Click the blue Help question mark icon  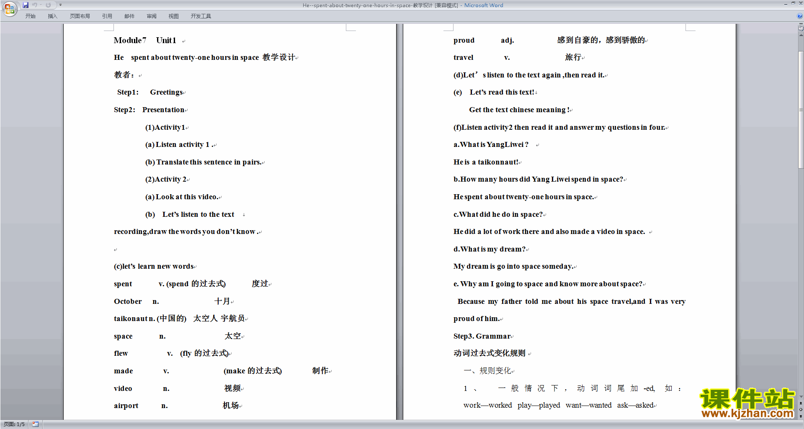point(800,16)
